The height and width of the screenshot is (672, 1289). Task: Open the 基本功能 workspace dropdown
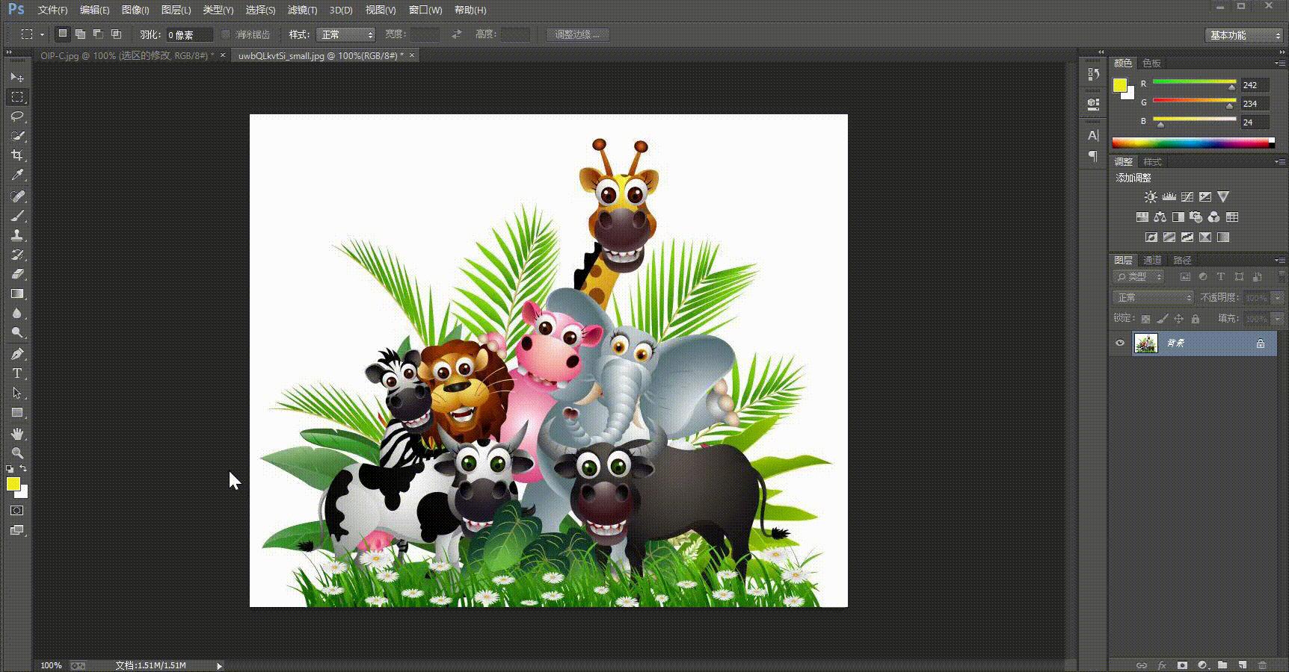click(1243, 35)
